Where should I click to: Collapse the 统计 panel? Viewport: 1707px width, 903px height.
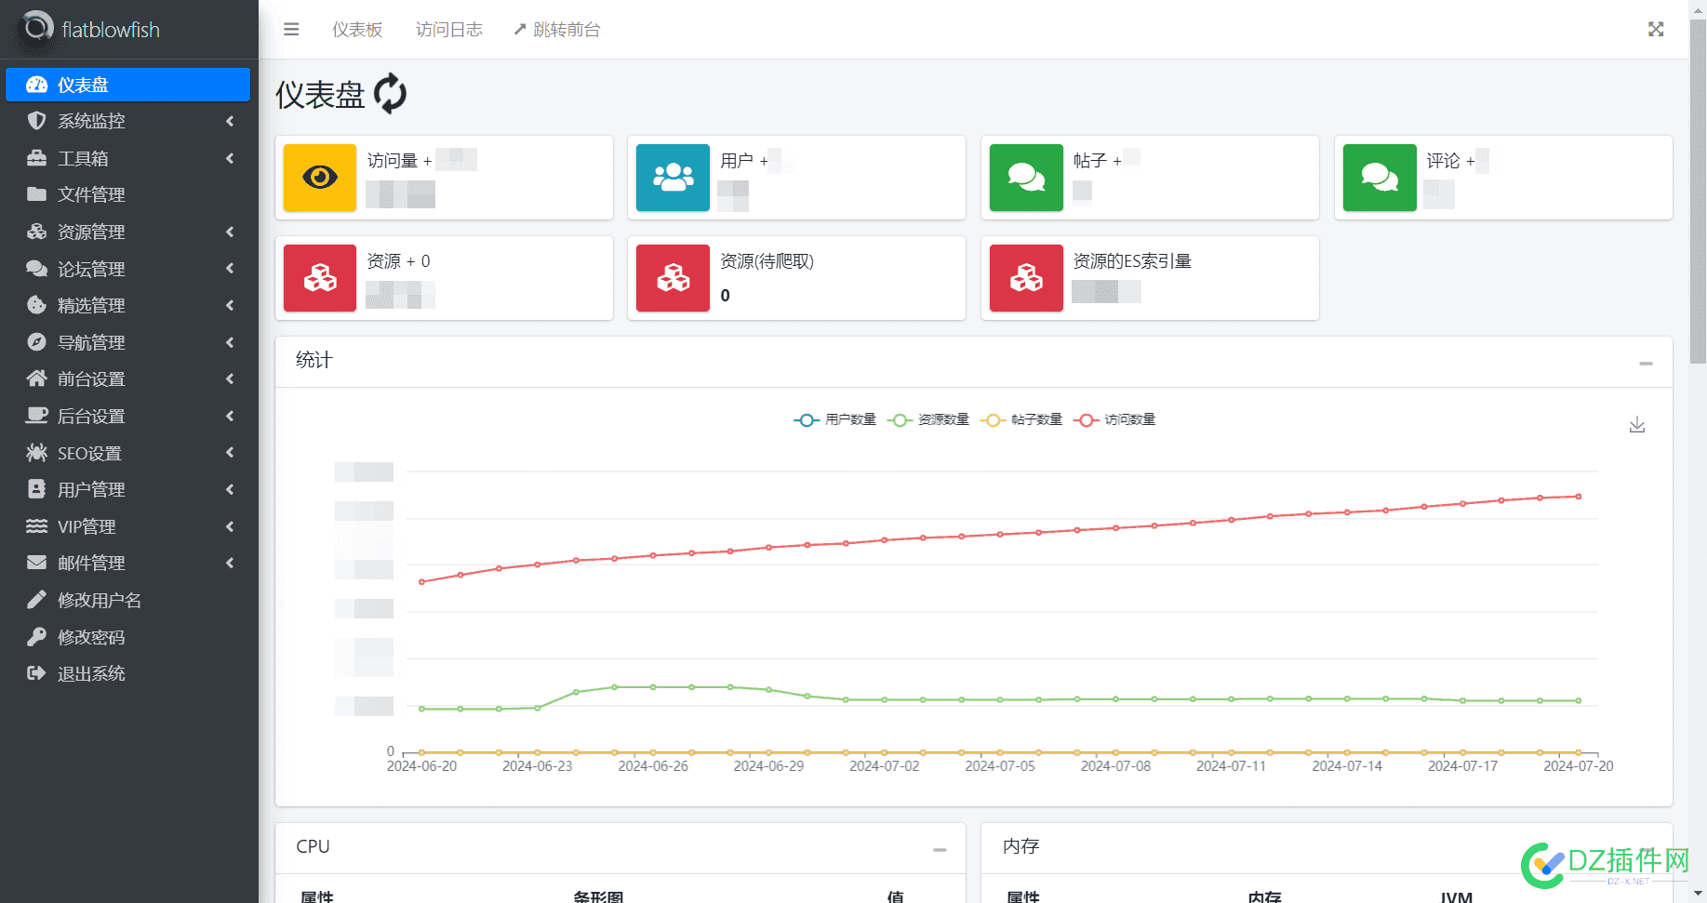(x=1646, y=363)
